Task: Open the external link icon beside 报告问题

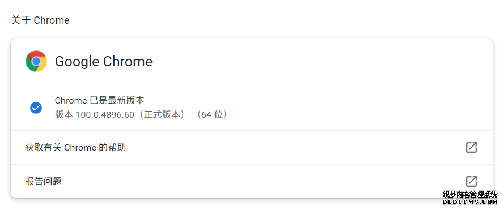Action: tap(471, 181)
